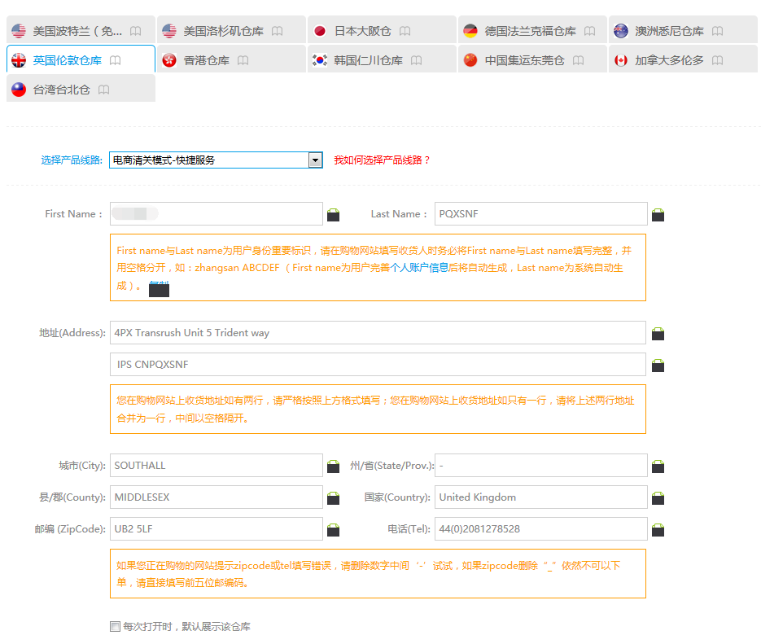This screenshot has height=644, width=761.
Task: Open the 选择产品线路 dropdown
Action: pyautogui.click(x=315, y=160)
